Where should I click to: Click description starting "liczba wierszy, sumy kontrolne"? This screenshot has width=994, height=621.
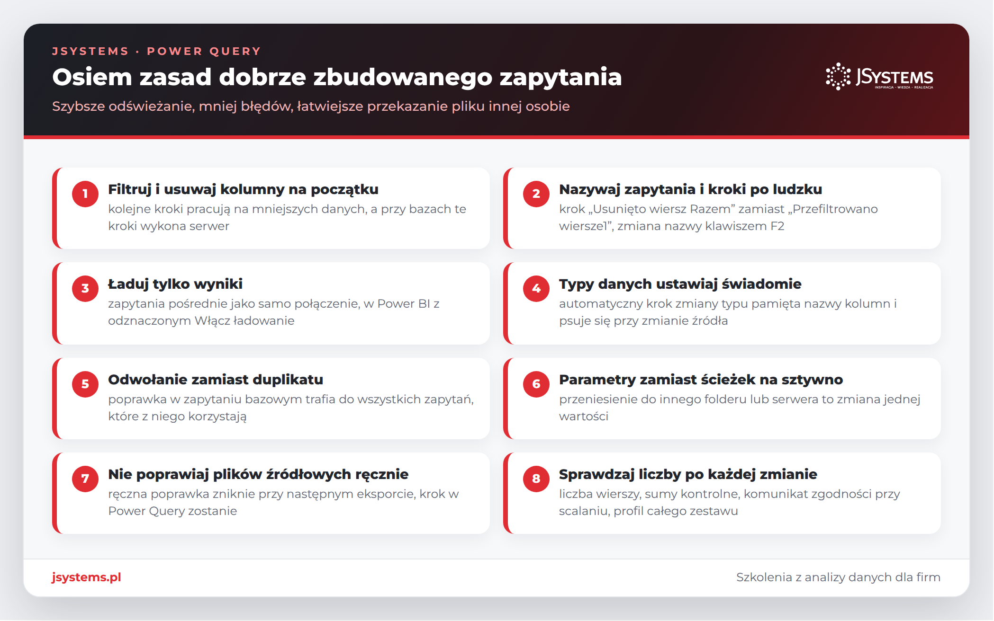click(x=730, y=503)
